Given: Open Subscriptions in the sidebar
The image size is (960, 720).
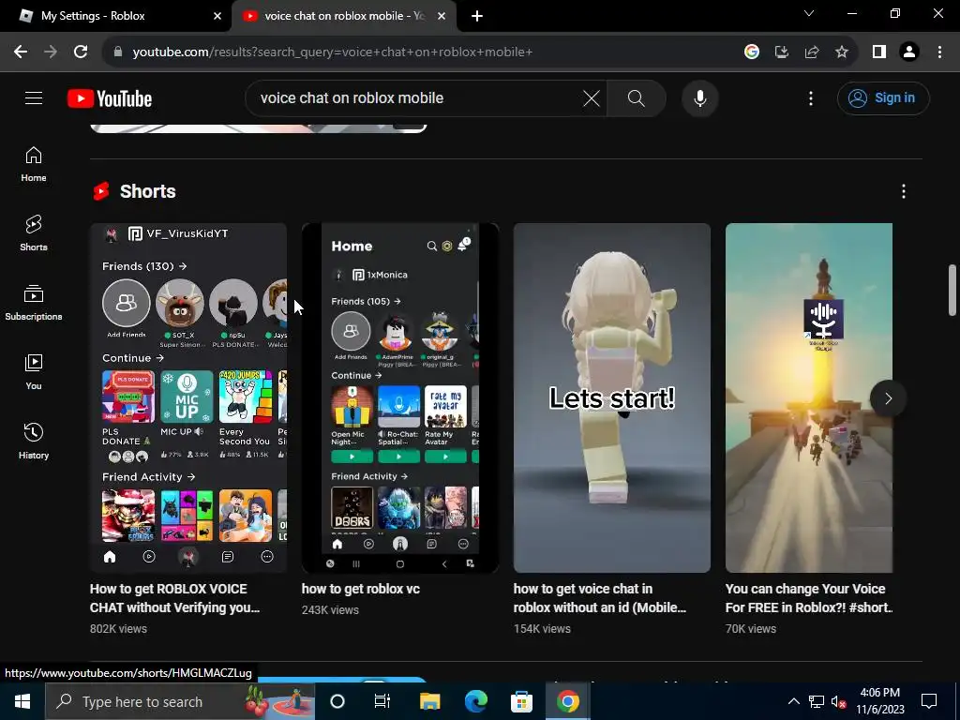Looking at the screenshot, I should click(34, 303).
